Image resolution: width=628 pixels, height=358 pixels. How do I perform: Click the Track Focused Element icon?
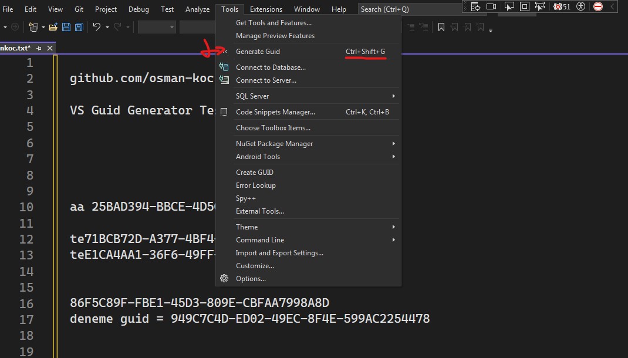pos(540,6)
